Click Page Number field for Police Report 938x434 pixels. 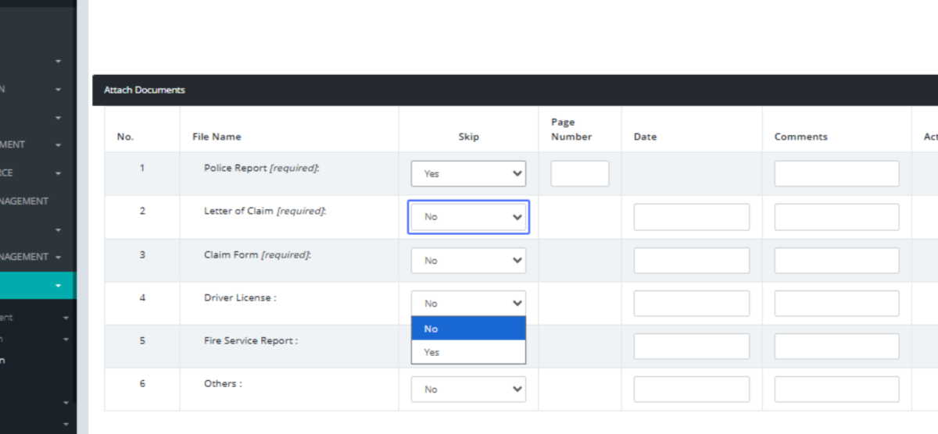click(579, 174)
